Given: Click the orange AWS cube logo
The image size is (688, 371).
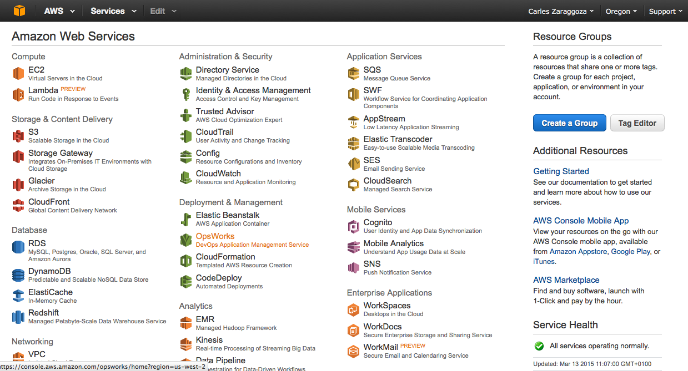Looking at the screenshot, I should (x=19, y=11).
